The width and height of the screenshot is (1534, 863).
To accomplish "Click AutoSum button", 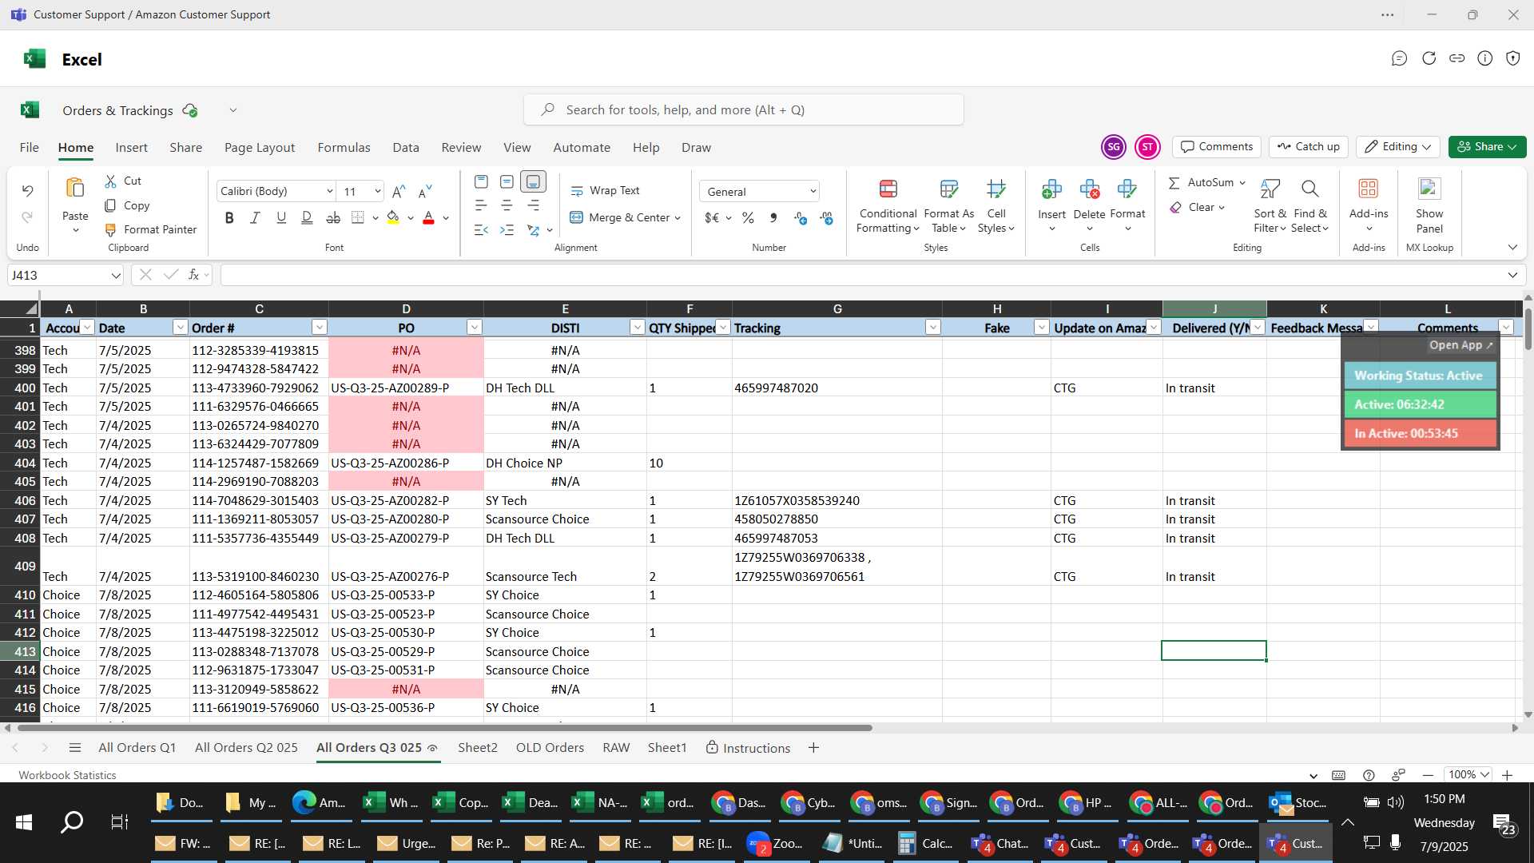I will tap(1200, 182).
